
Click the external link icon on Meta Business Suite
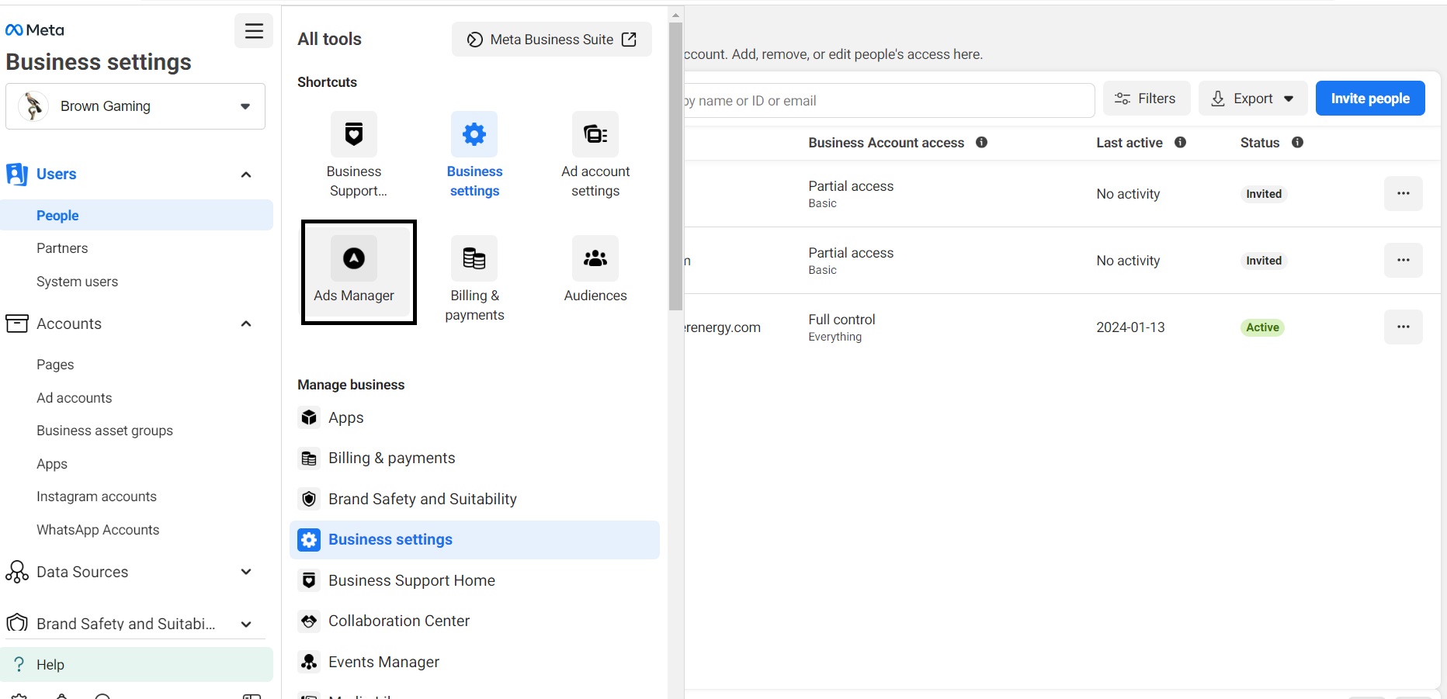click(x=630, y=40)
